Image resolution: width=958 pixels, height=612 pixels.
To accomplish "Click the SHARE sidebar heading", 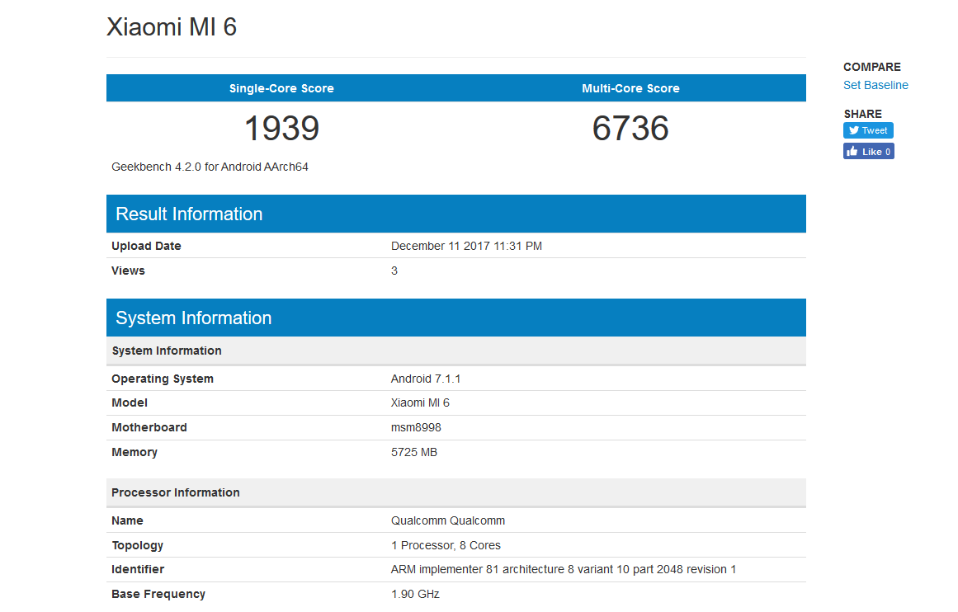I will (x=862, y=114).
